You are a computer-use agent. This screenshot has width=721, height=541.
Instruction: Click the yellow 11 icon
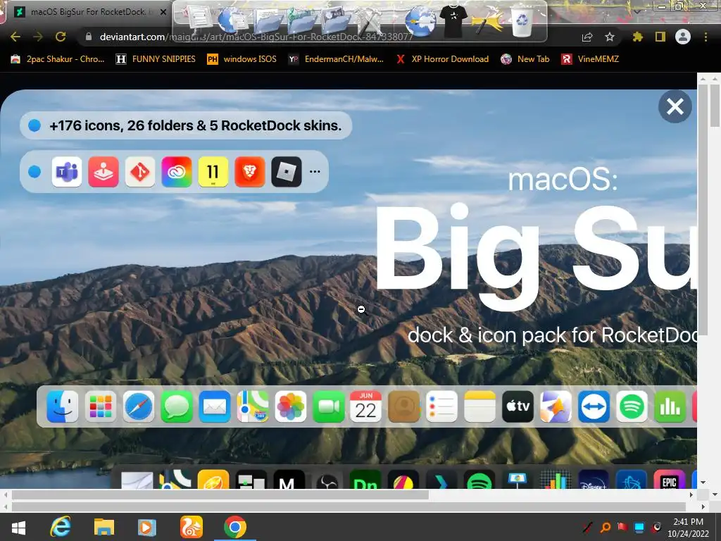[213, 172]
